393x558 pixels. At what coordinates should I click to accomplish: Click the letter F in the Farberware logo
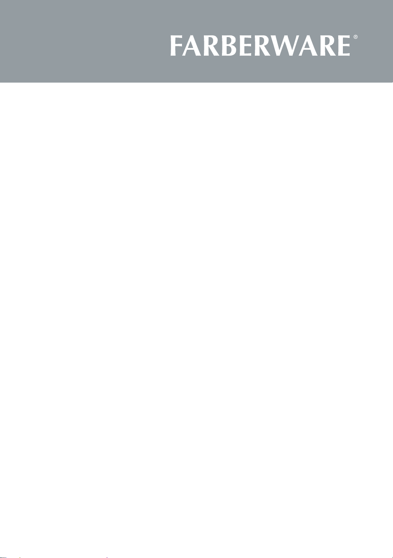tap(176, 46)
